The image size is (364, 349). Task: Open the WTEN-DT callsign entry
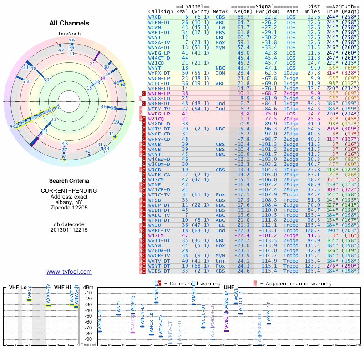(x=160, y=22)
